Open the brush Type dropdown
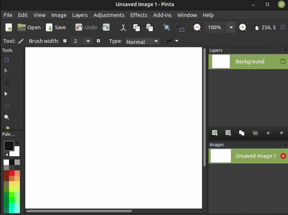 142,42
